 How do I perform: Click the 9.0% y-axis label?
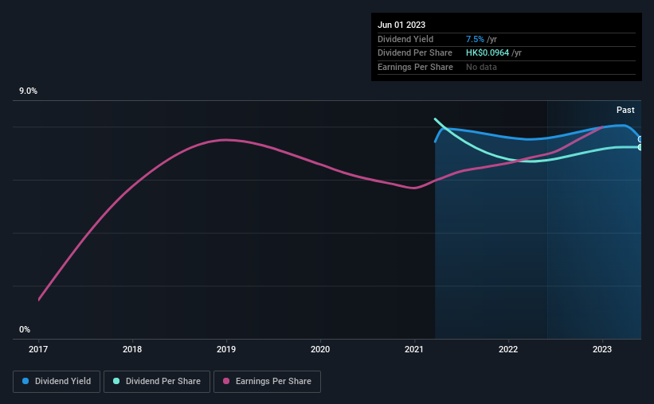pos(28,91)
